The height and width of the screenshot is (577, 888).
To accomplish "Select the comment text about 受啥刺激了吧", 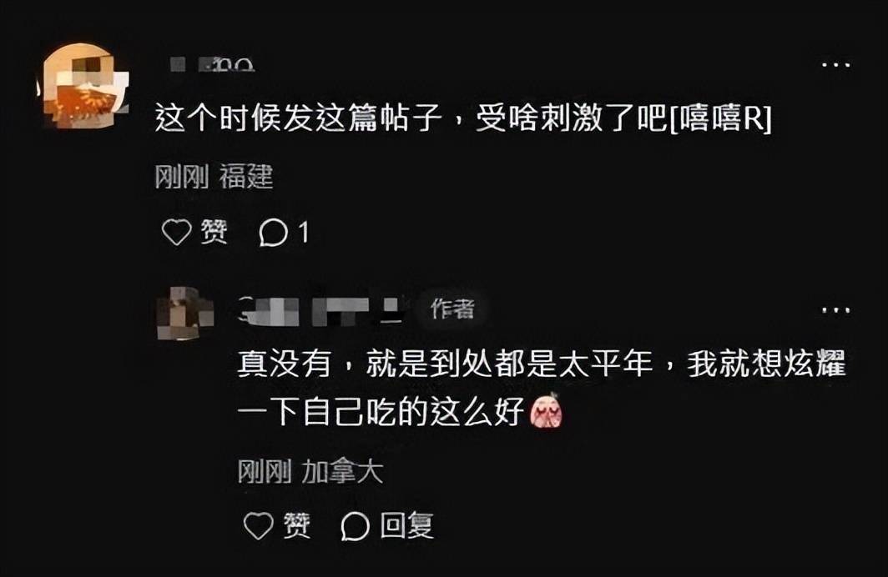I will click(x=463, y=118).
